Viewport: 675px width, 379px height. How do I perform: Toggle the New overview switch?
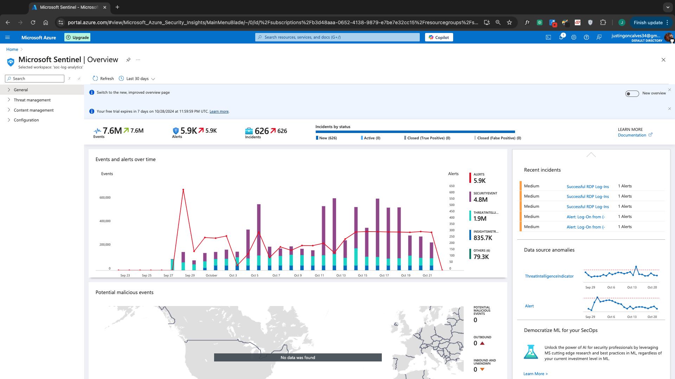pyautogui.click(x=632, y=94)
